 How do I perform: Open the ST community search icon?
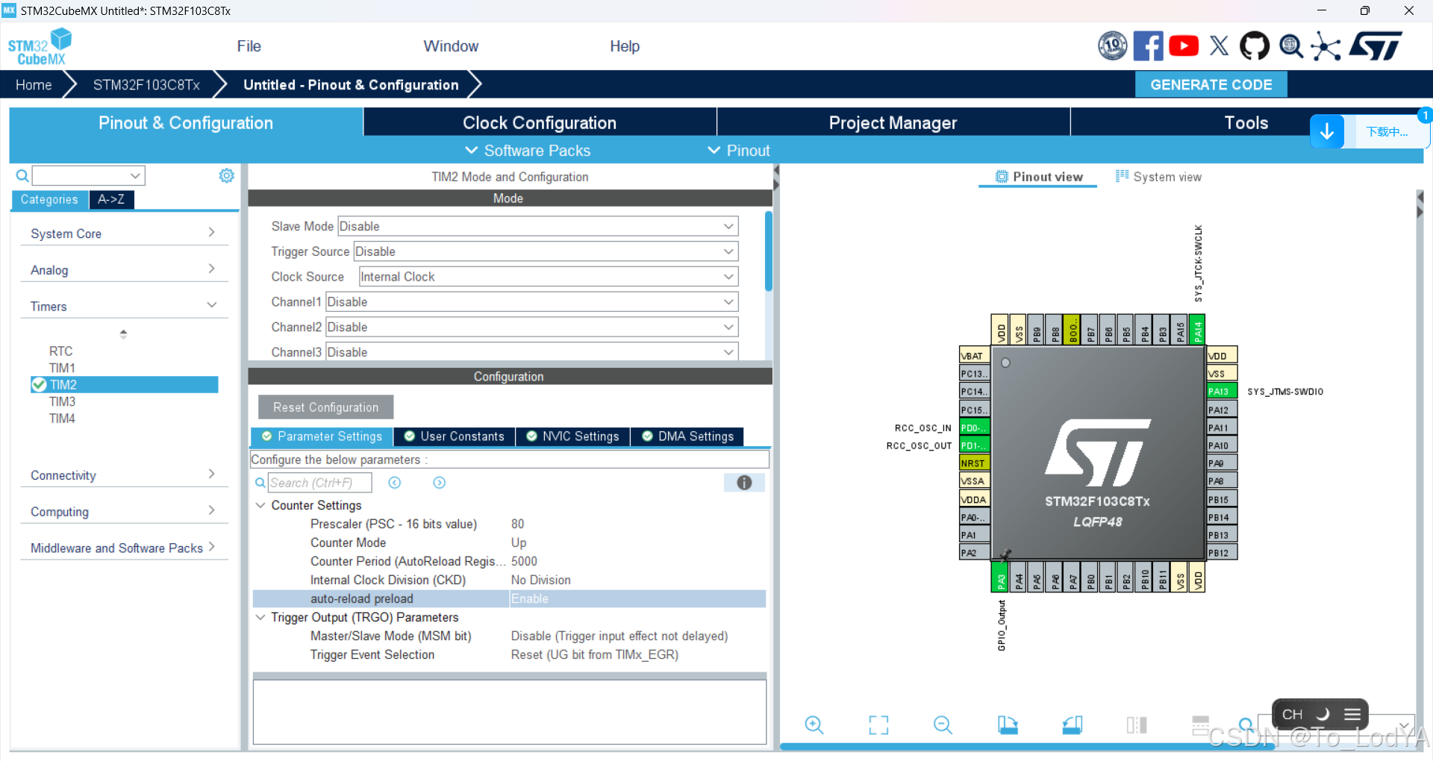point(1290,46)
